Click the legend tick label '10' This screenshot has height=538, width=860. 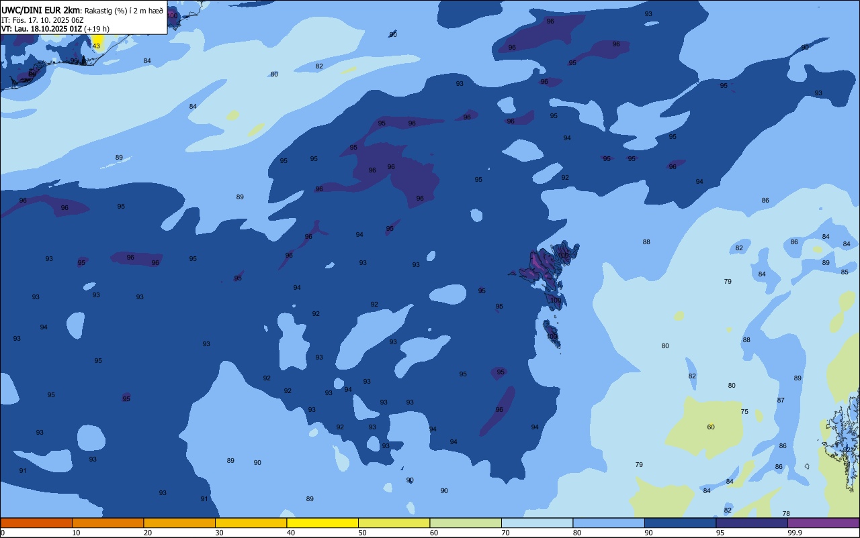[76, 533]
